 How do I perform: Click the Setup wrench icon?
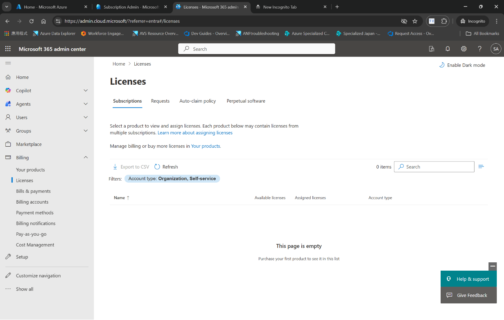(8, 257)
